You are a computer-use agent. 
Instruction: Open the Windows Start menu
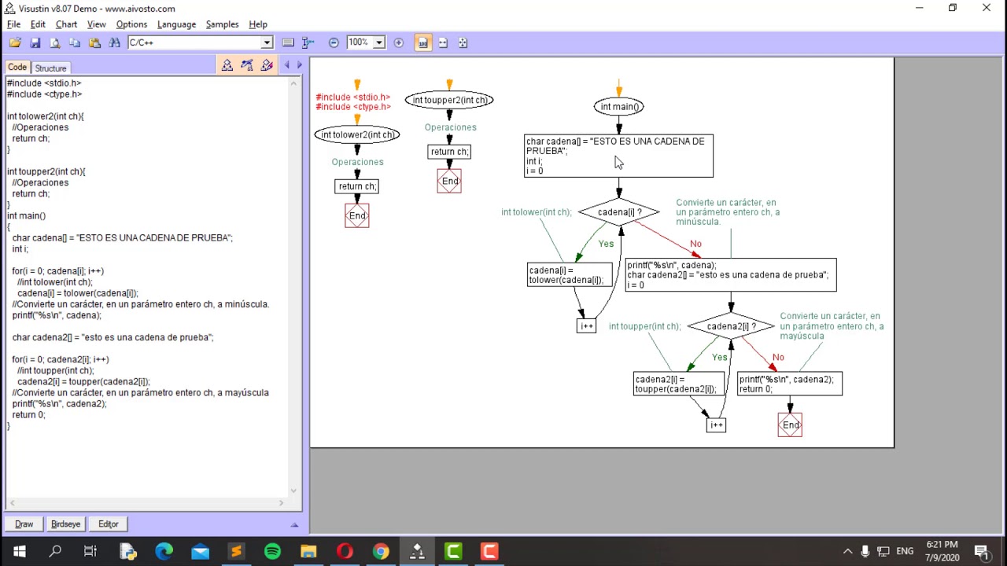(x=19, y=551)
